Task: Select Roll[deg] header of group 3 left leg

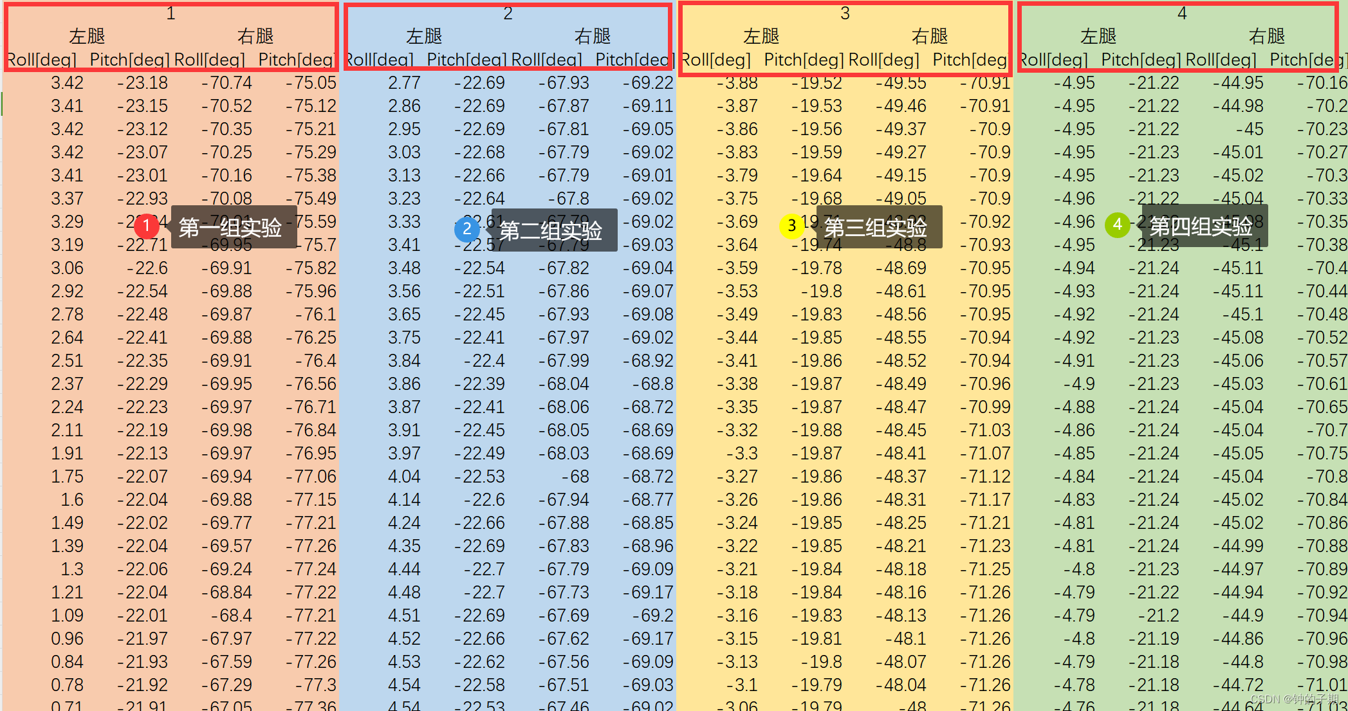Action: click(x=716, y=60)
